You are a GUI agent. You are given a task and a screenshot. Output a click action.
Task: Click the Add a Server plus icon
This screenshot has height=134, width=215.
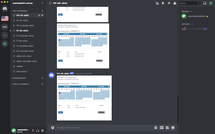[x=5, y=35]
